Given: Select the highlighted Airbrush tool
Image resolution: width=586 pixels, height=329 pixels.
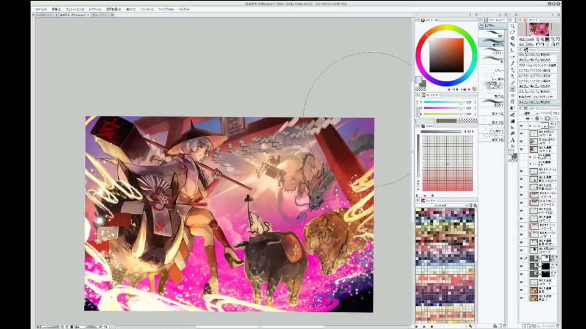Looking at the screenshot, I should tap(512, 89).
